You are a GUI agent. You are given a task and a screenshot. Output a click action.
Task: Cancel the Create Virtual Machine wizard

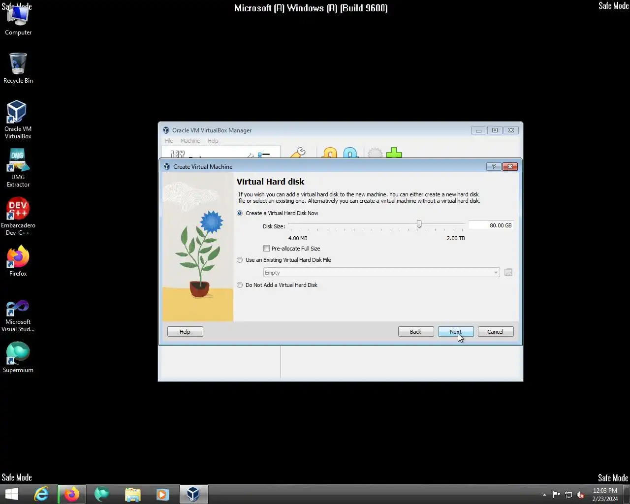tap(496, 332)
